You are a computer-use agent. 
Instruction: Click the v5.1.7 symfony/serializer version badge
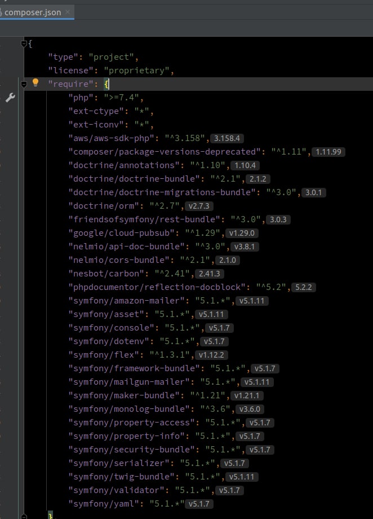pyautogui.click(x=234, y=463)
